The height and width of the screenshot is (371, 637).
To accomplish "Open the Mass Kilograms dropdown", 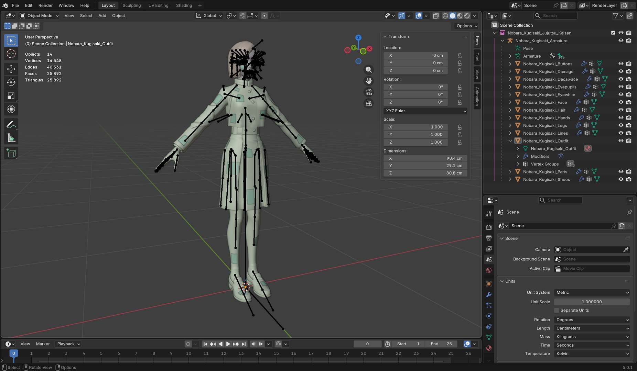I will (x=592, y=337).
